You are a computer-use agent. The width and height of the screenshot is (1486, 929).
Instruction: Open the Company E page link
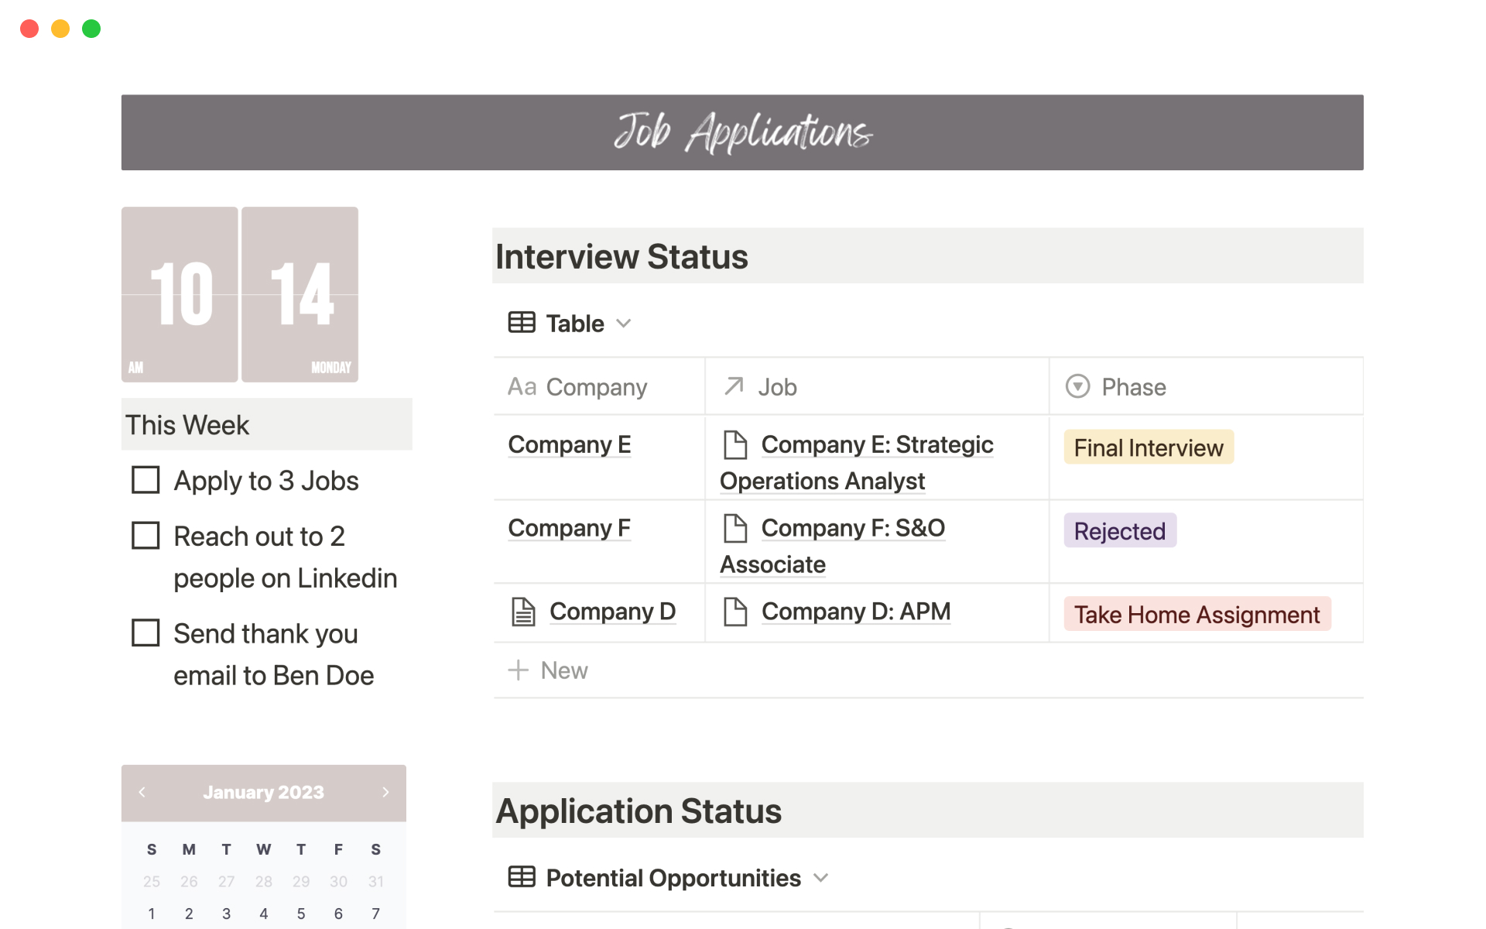click(x=569, y=445)
